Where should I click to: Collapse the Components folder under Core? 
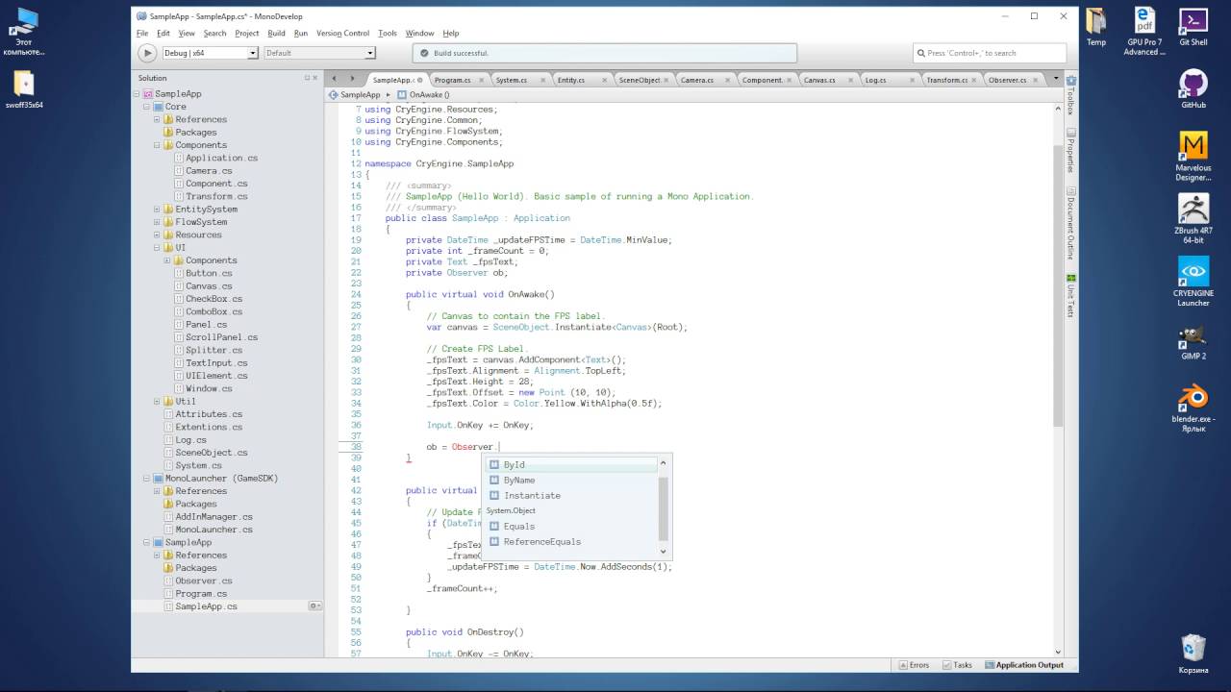pyautogui.click(x=157, y=145)
